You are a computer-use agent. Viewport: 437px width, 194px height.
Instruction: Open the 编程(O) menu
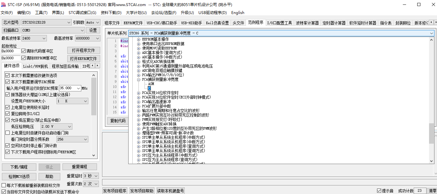tap(24, 13)
